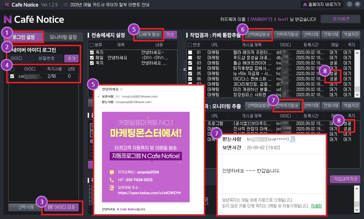This screenshot has height=219, width=364.
Task: Click the results table scrollbar down arrow
Action: (357, 95)
